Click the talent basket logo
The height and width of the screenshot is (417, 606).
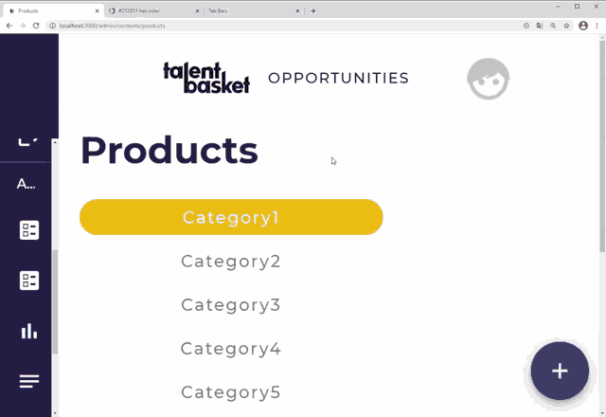pyautogui.click(x=206, y=78)
